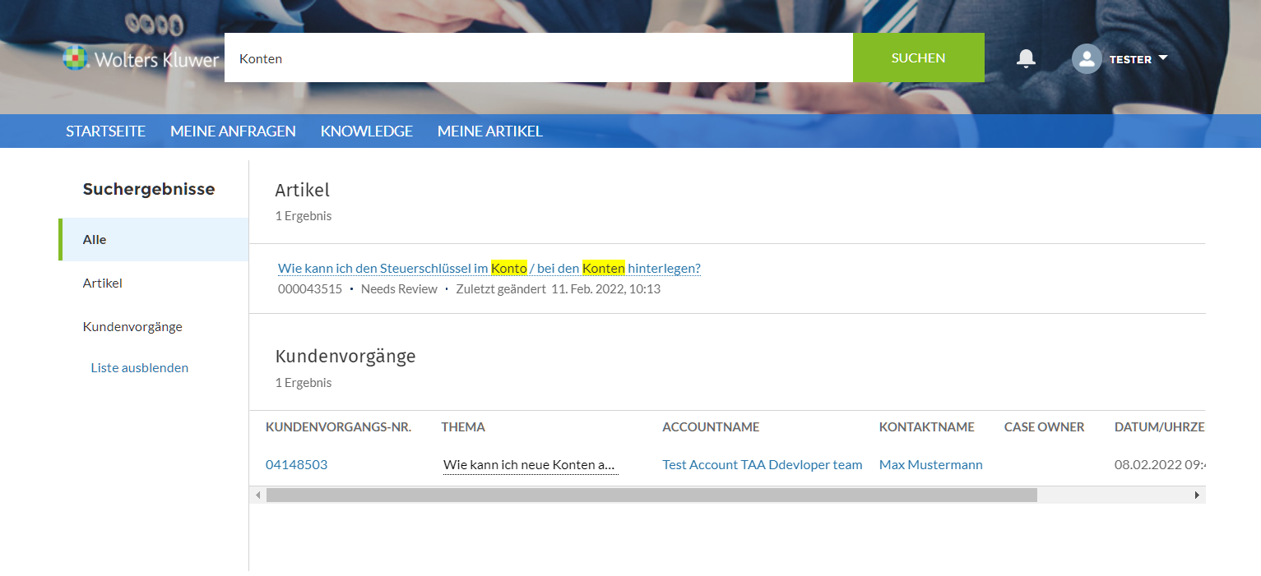The height and width of the screenshot is (576, 1261).
Task: Open MEINE ANFRAGEN menu item
Action: click(x=233, y=131)
